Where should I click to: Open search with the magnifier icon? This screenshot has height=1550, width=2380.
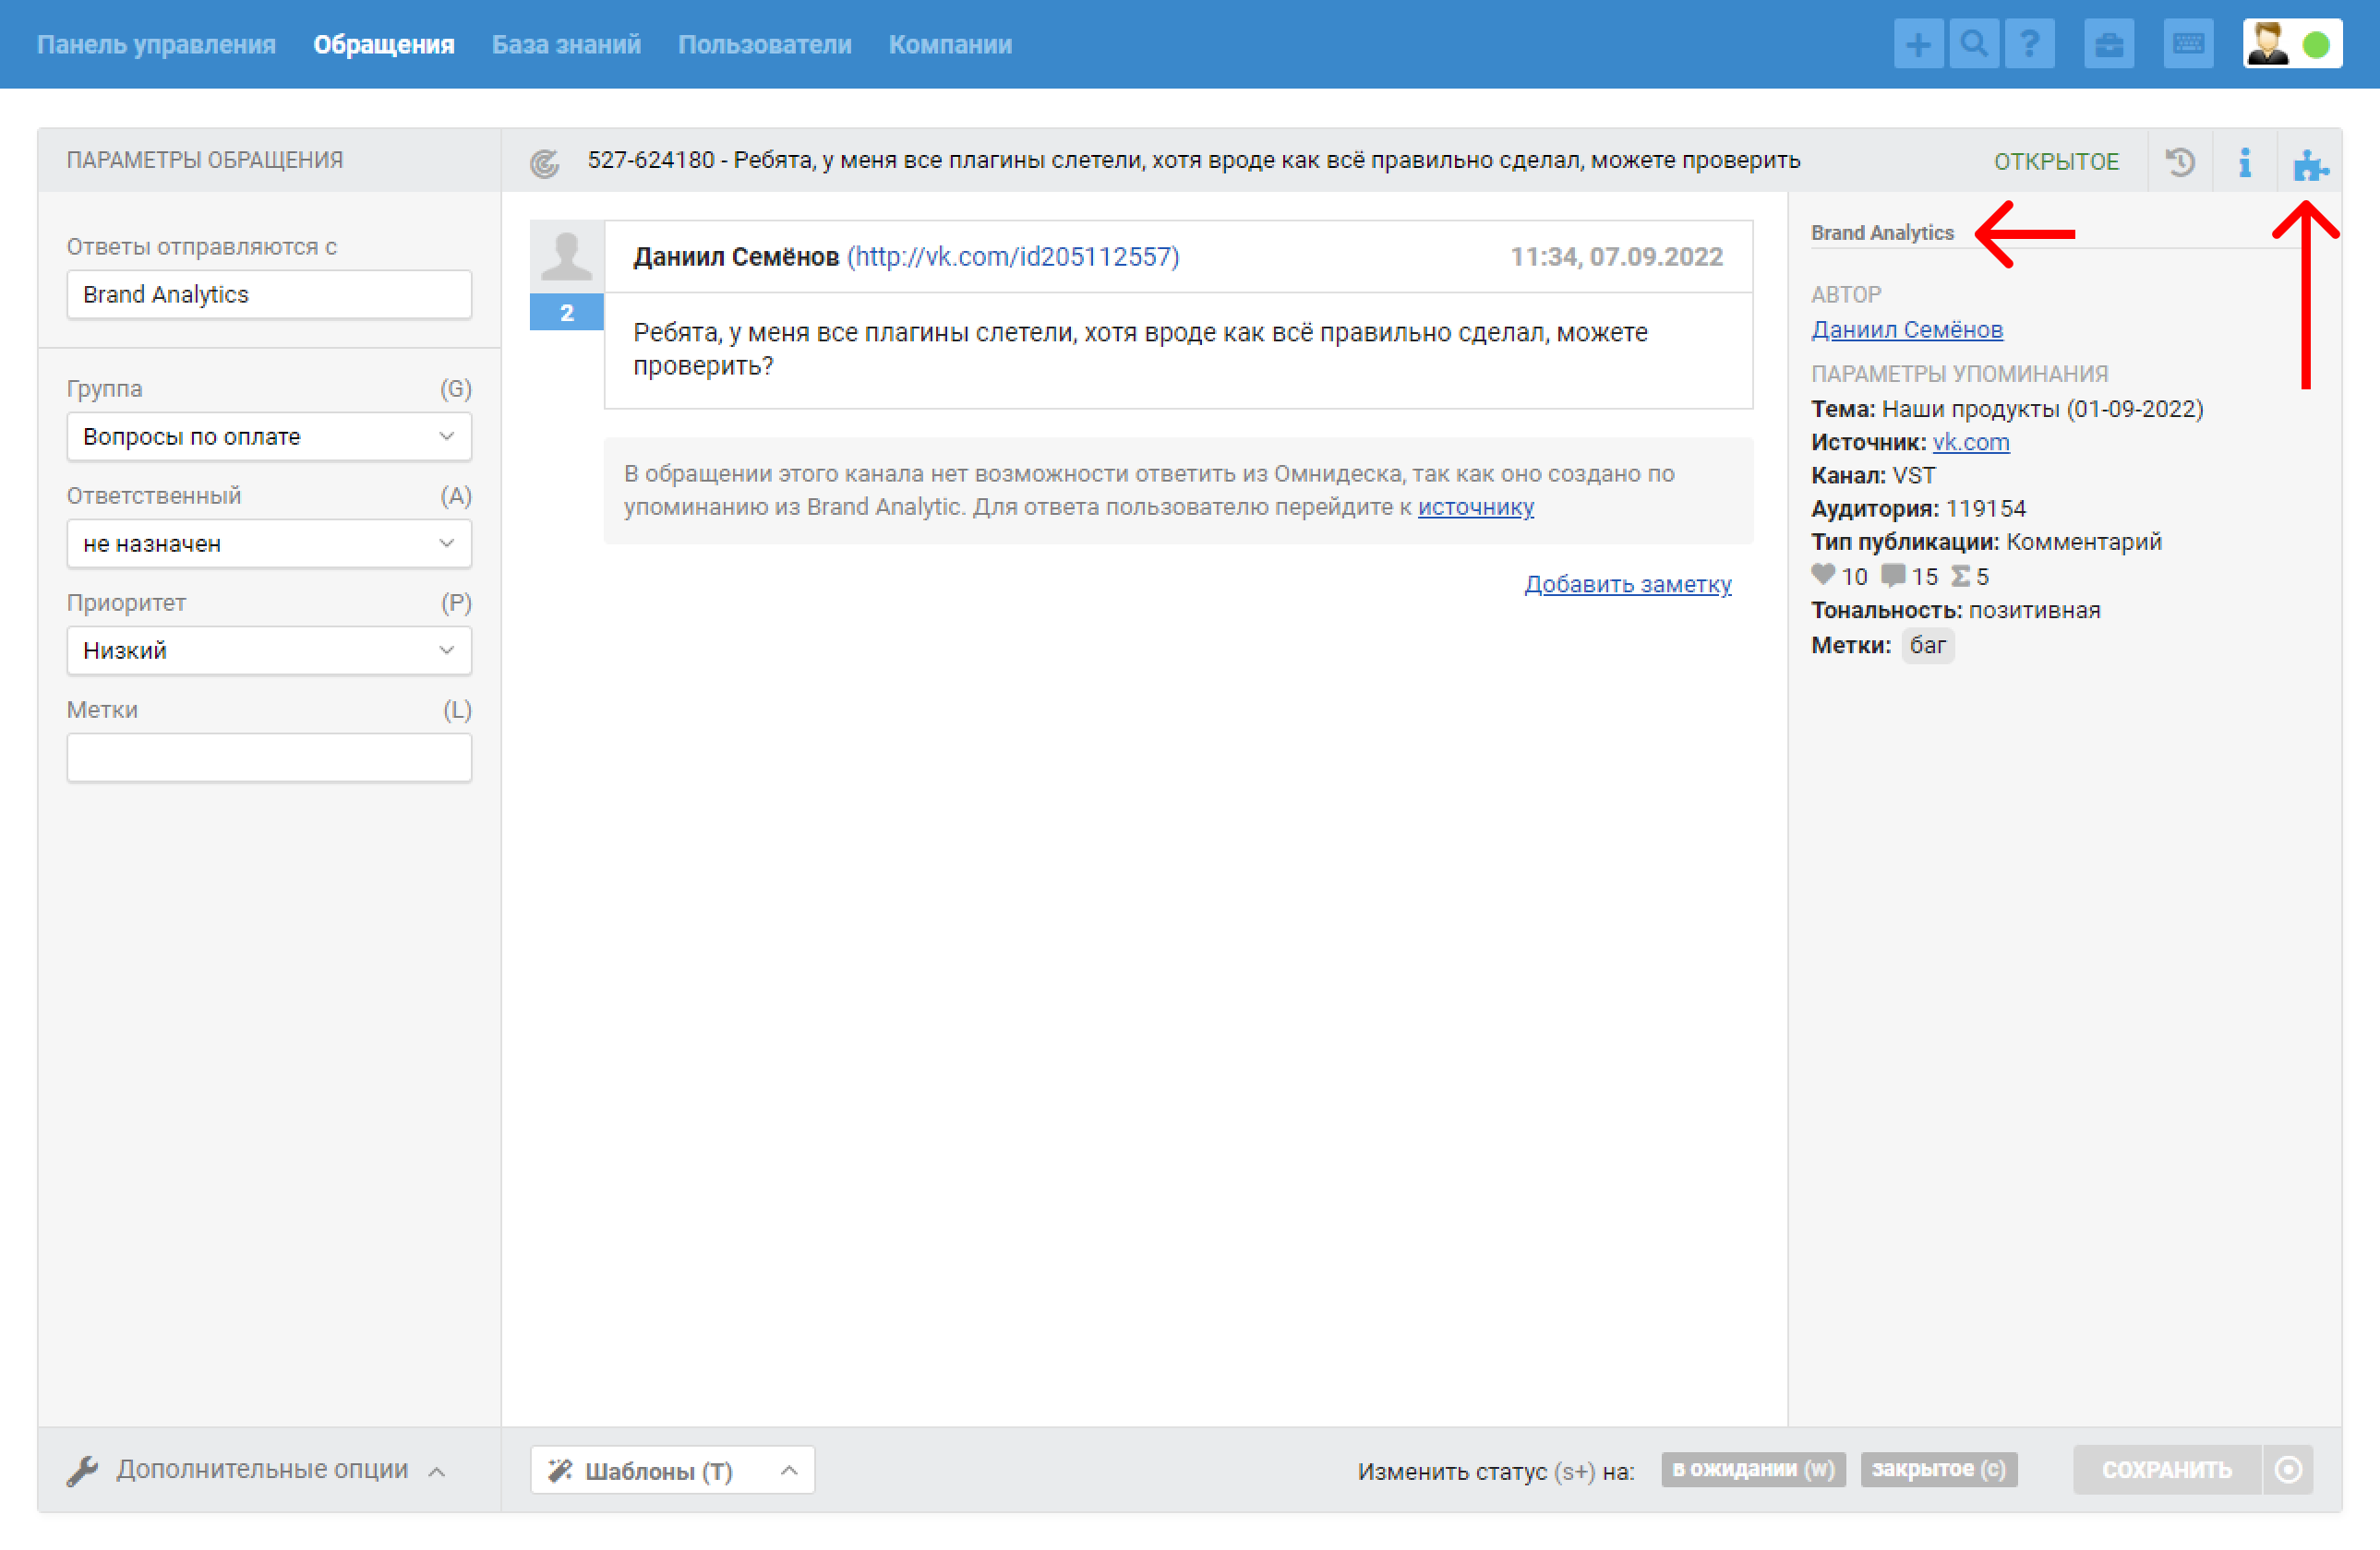click(x=1974, y=45)
